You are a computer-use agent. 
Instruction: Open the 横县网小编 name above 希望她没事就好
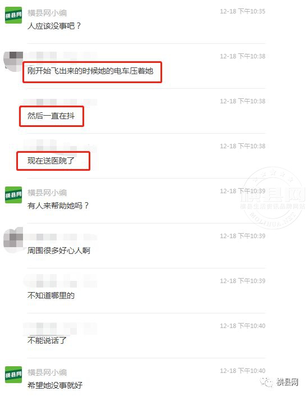coord(47,372)
